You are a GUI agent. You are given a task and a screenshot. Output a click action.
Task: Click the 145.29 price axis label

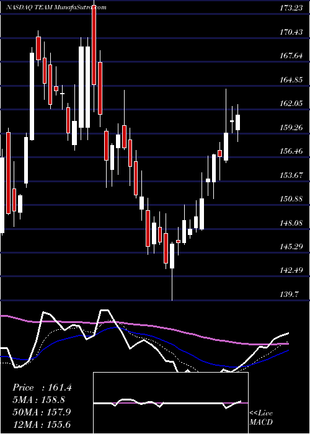point(291,246)
